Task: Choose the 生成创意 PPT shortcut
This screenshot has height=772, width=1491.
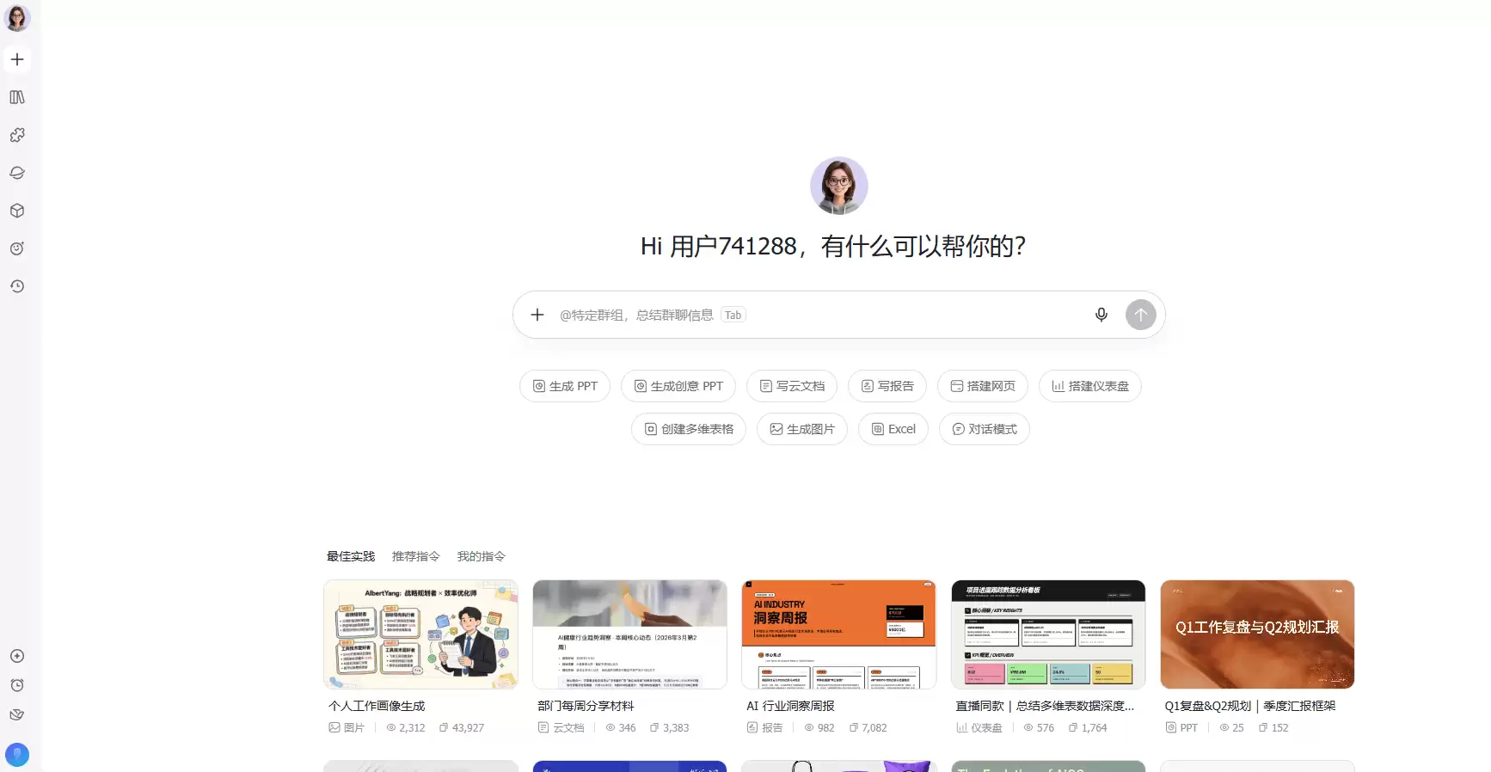Action: (678, 386)
